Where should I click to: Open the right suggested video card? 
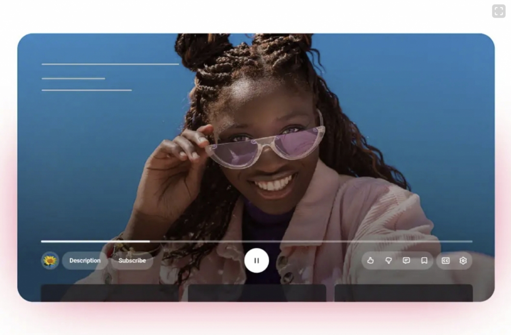pos(403,293)
